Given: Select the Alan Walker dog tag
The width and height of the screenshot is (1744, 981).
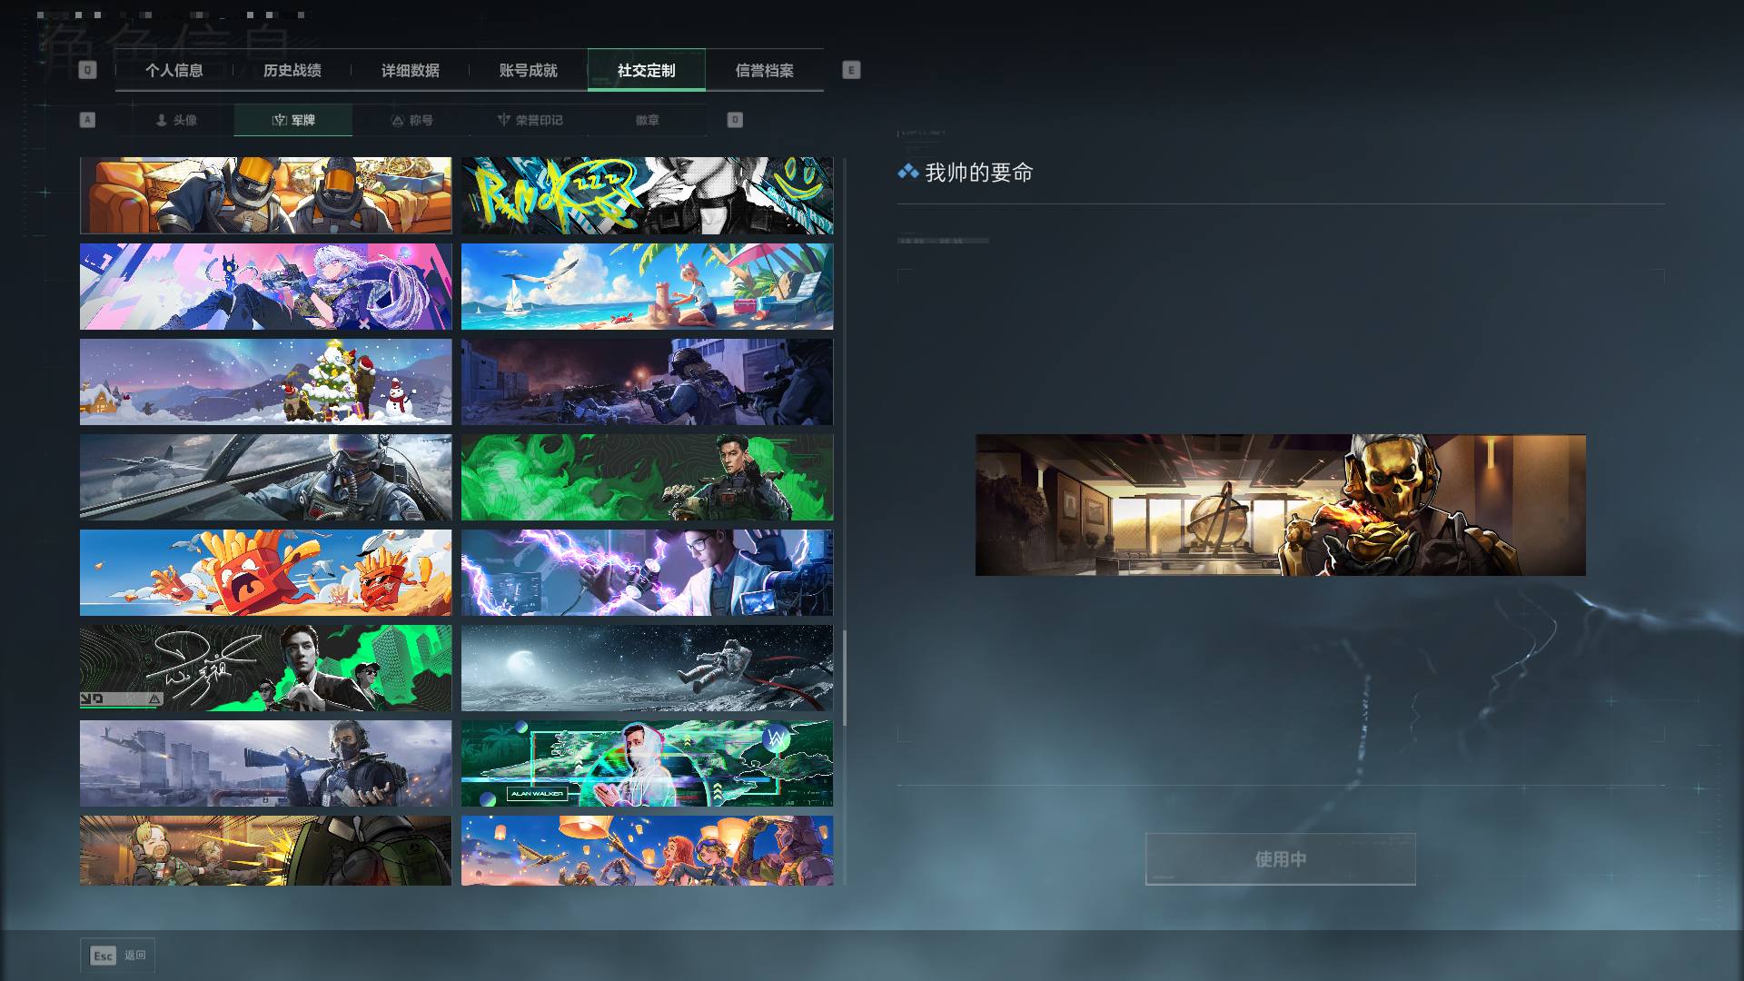Looking at the screenshot, I should (x=647, y=763).
